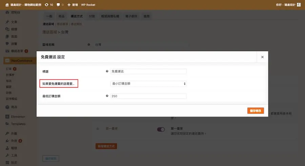This screenshot has height=166, width=305.
Task: Open the 進階 settings tab
Action: point(146,16)
